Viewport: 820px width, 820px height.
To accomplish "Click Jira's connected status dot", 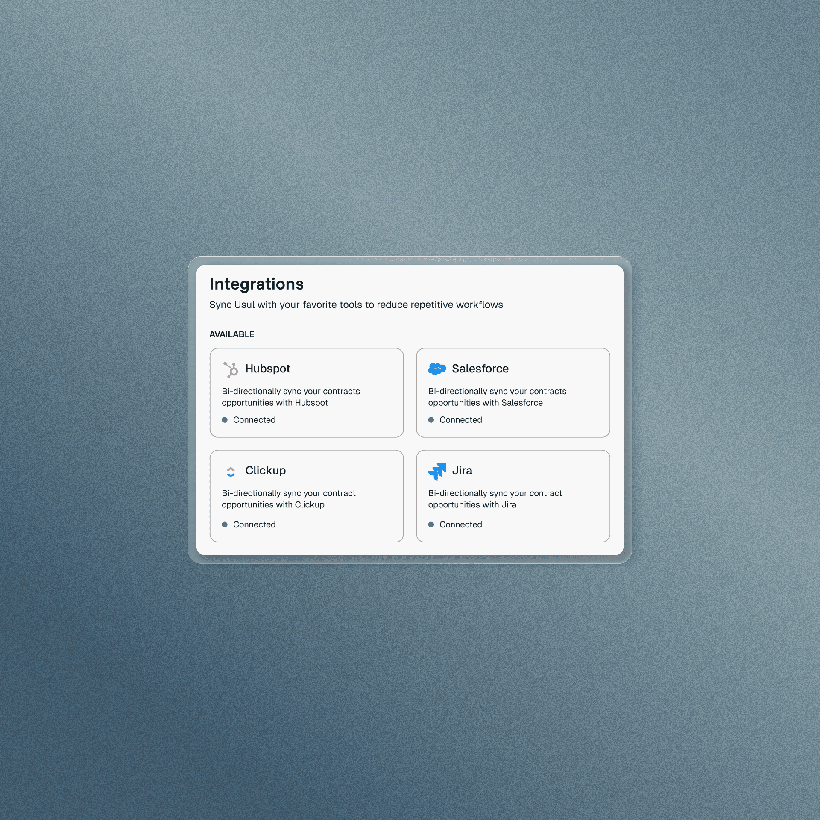I will pyautogui.click(x=431, y=524).
